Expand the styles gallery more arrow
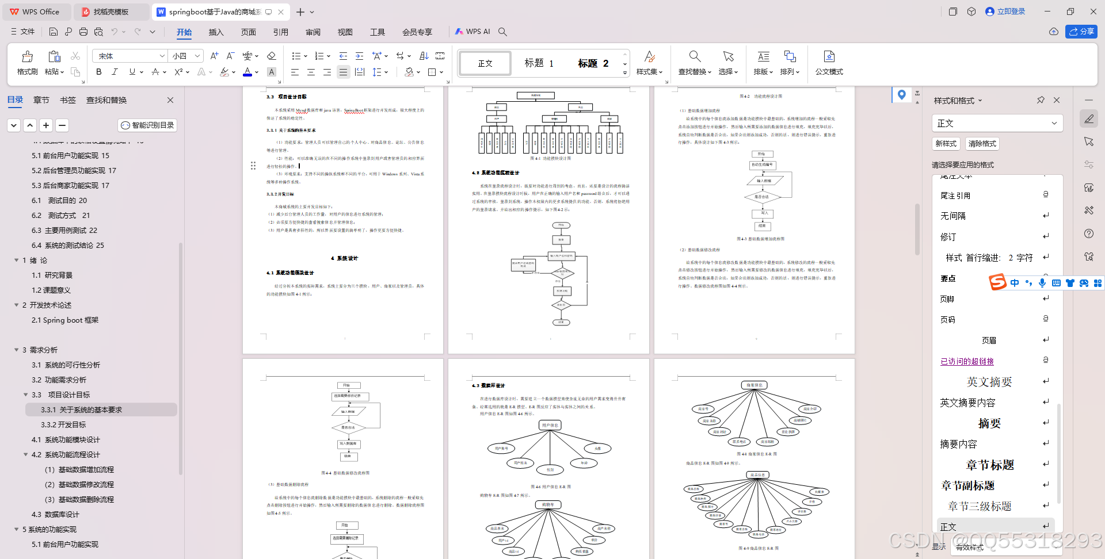This screenshot has height=559, width=1105. pyautogui.click(x=625, y=73)
